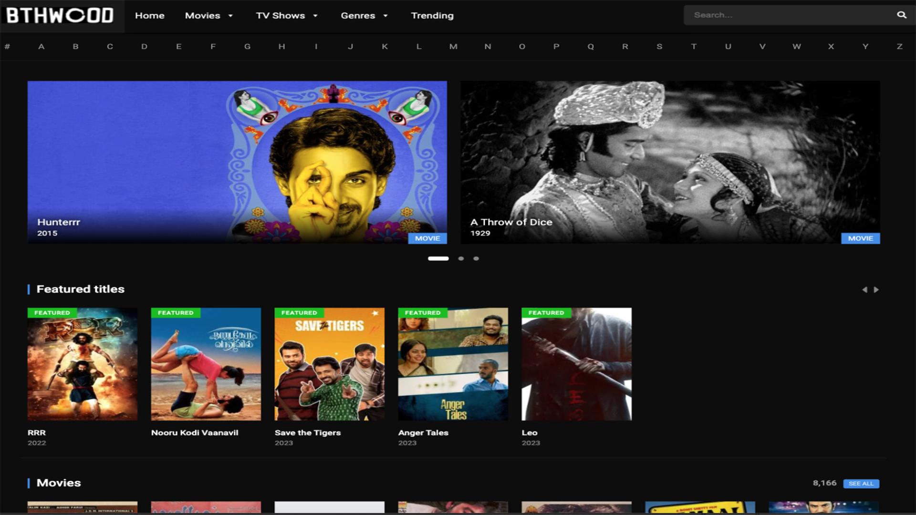Open the RRR poster
This screenshot has width=916, height=515.
click(83, 364)
